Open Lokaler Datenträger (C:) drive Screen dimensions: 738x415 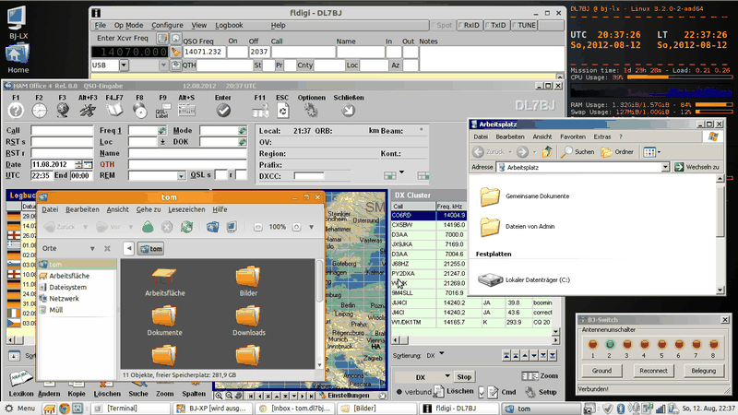524,279
